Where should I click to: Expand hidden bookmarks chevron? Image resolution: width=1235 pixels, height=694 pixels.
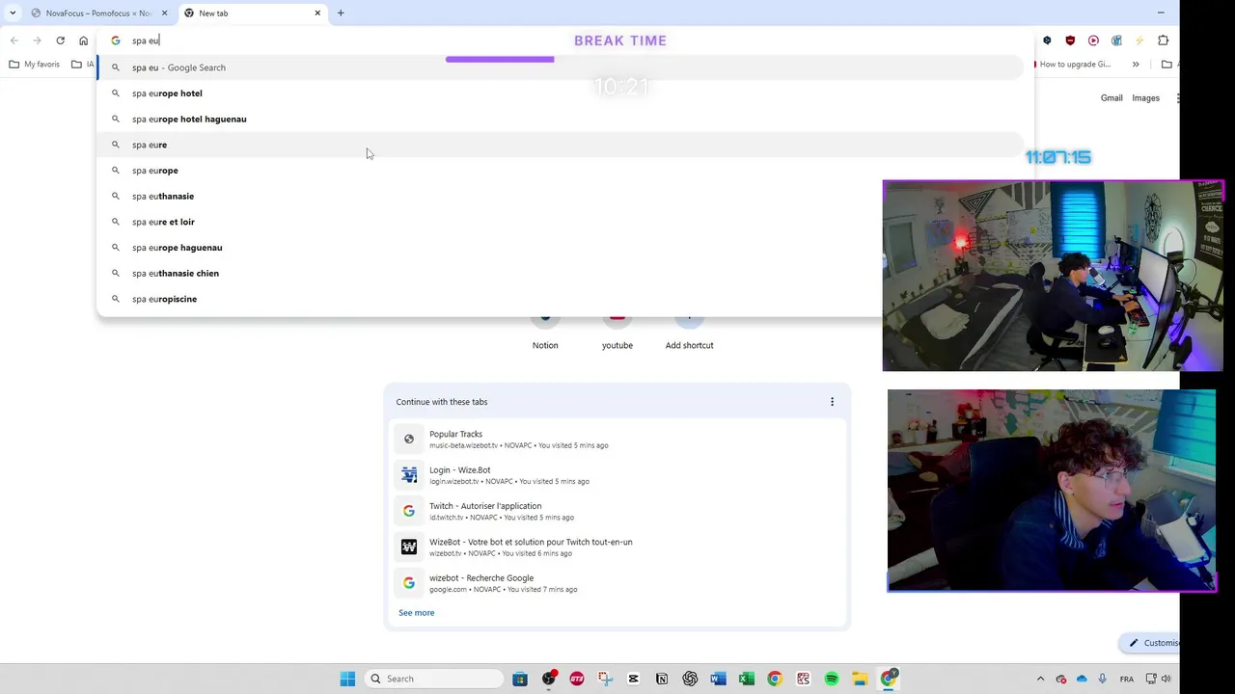(x=1136, y=65)
